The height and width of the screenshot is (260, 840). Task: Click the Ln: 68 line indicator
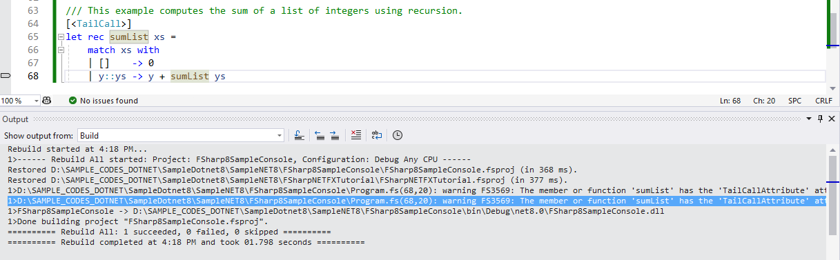pyautogui.click(x=730, y=101)
